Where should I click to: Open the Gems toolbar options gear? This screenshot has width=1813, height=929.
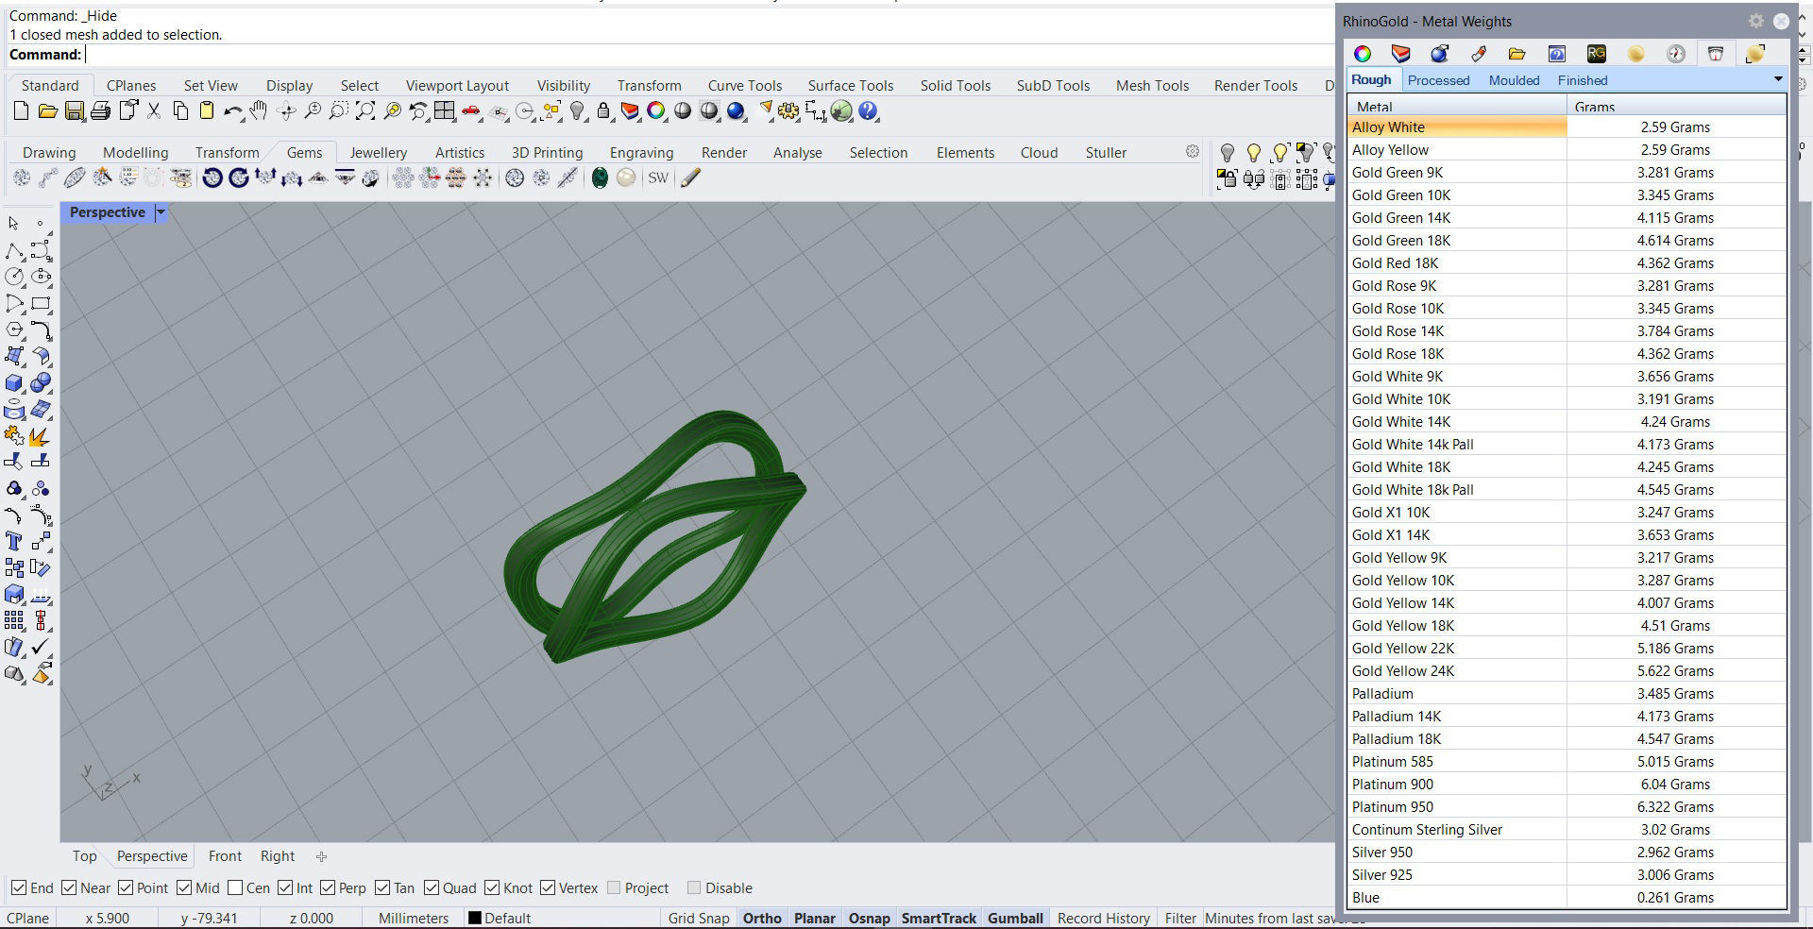click(x=1193, y=151)
